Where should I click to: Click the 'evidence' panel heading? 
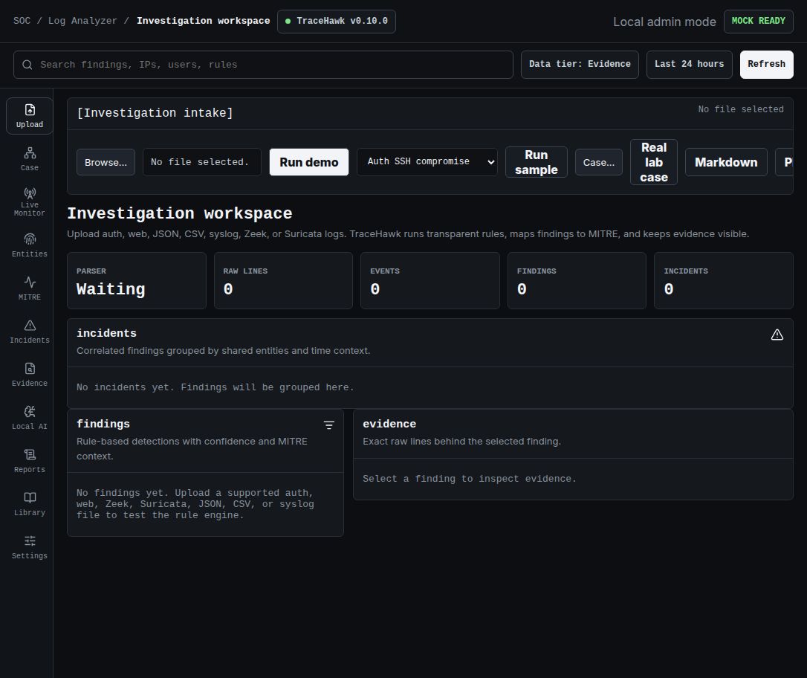pyautogui.click(x=389, y=424)
